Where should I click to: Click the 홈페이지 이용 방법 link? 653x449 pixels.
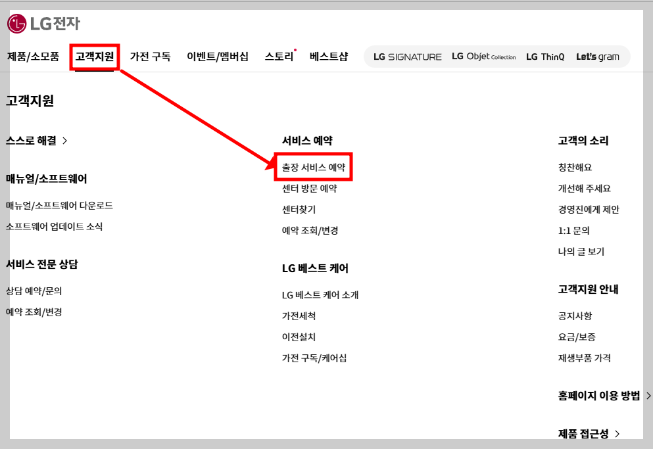[599, 395]
